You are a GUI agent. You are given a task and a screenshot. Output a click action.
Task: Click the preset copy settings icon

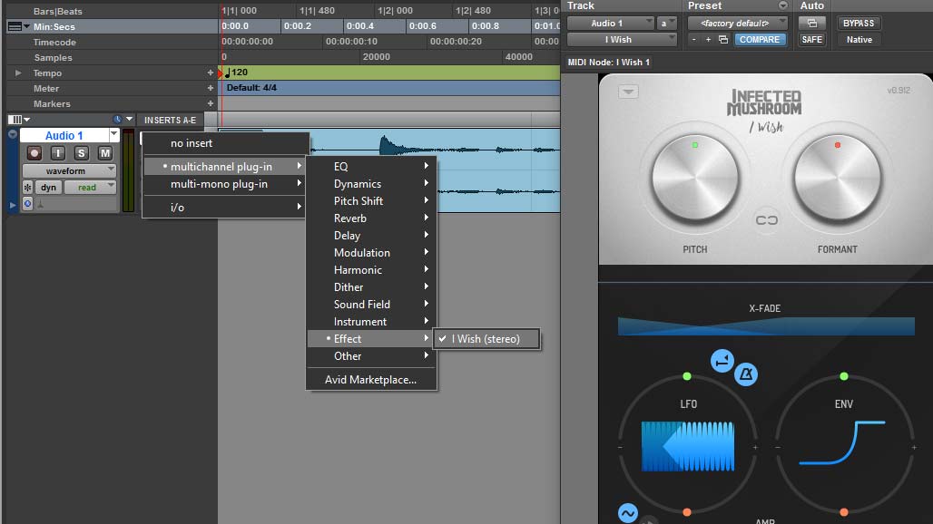pyautogui.click(x=723, y=40)
